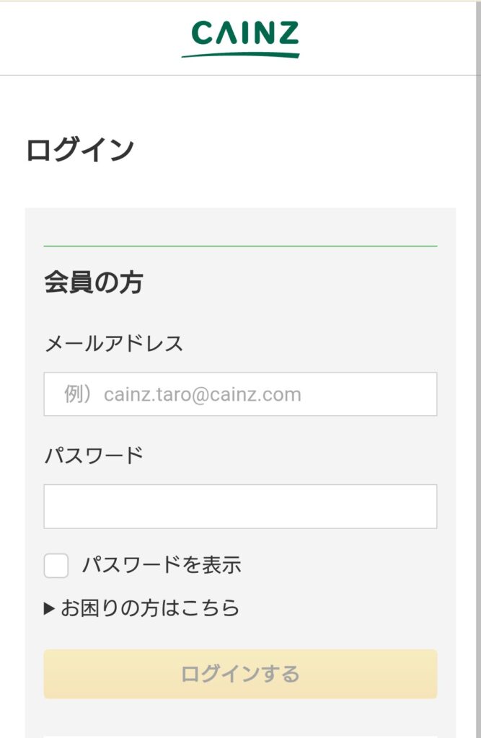Click the cainz.taro@cainz.com placeholder text
This screenshot has width=481, height=738.
click(x=203, y=395)
